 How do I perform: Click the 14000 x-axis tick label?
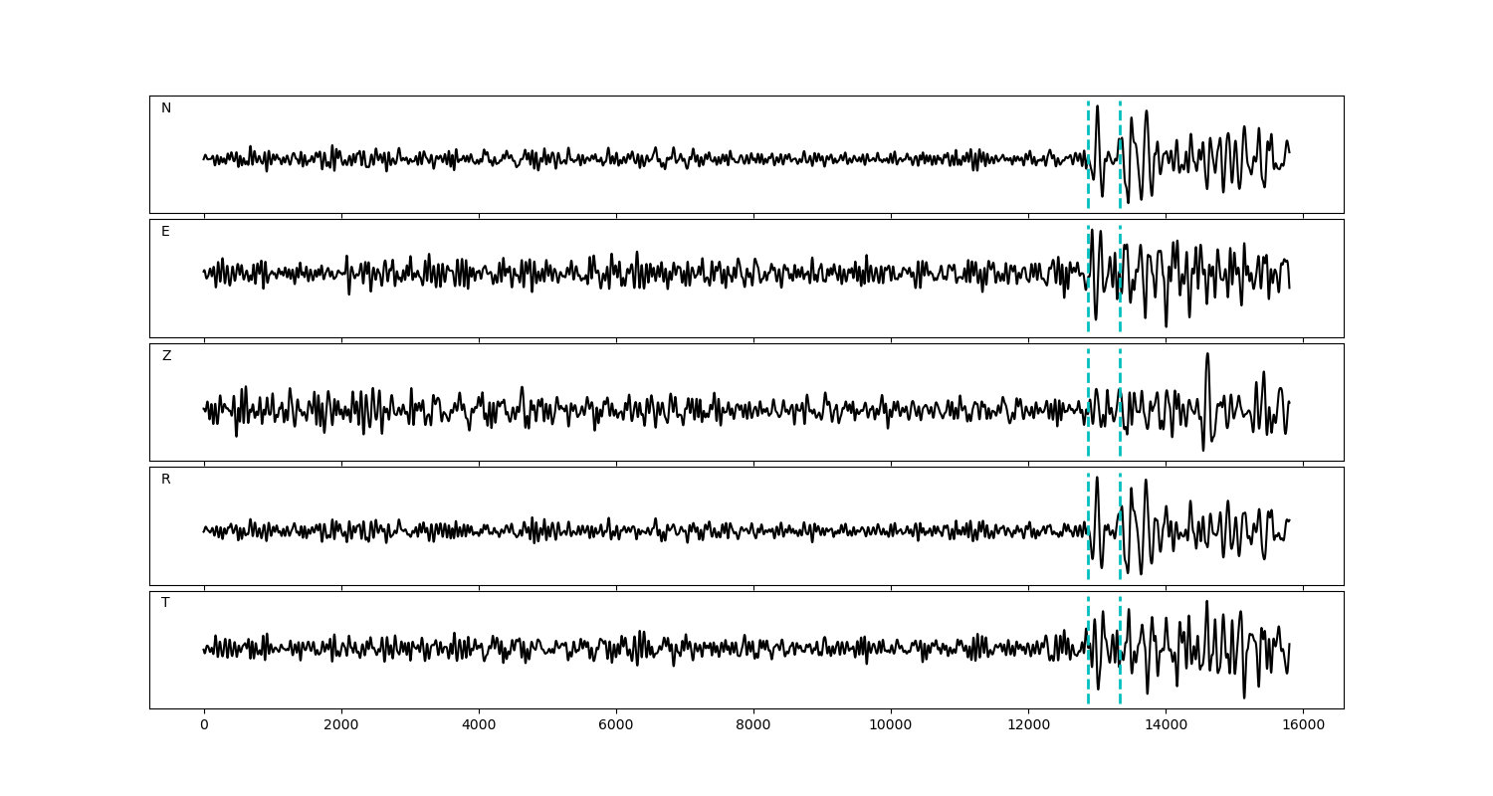(1166, 726)
